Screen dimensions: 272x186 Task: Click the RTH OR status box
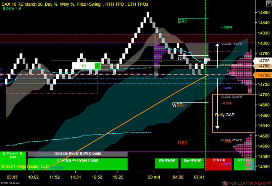(x=244, y=164)
